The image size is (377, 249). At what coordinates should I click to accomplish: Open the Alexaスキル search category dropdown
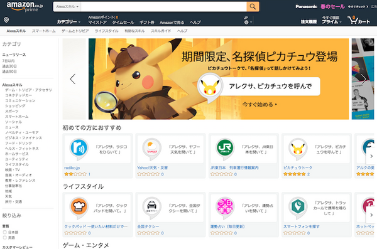(67, 7)
